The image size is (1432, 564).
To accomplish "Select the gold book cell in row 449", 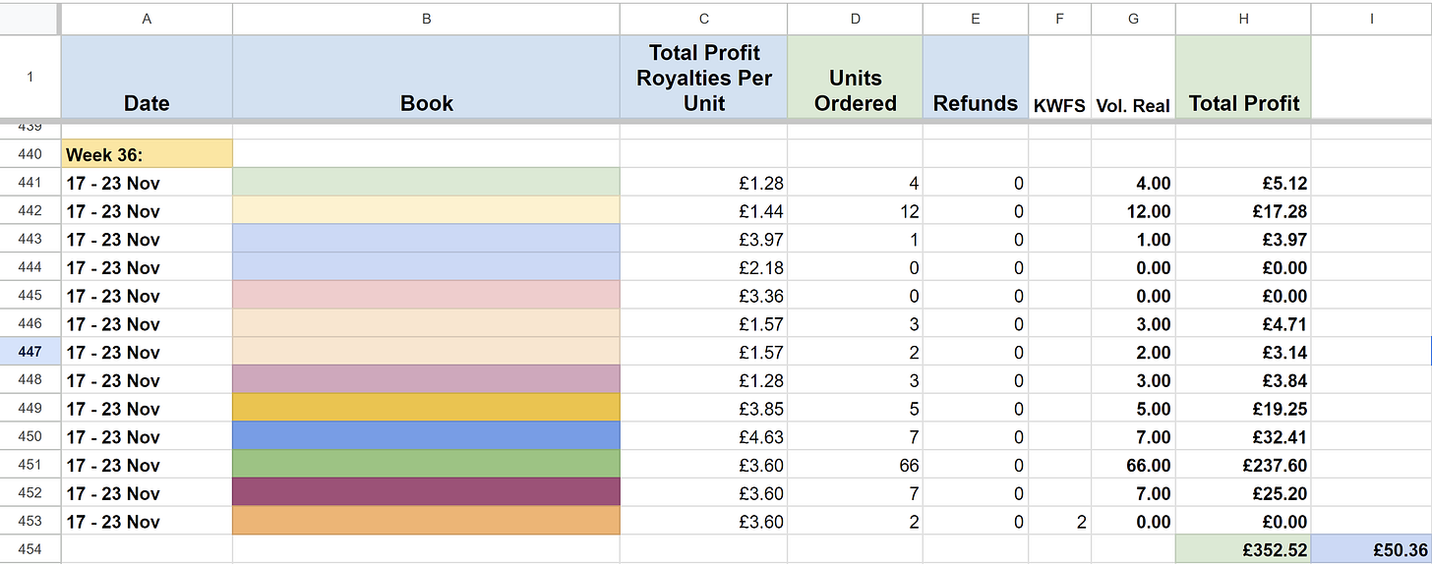I will pos(426,409).
